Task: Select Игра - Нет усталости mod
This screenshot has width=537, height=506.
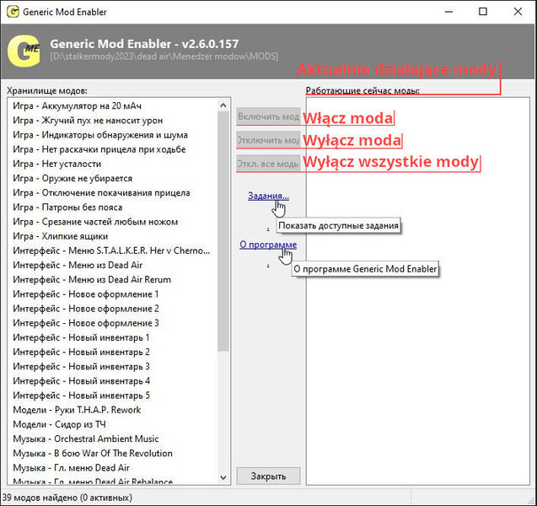Action: [x=57, y=164]
